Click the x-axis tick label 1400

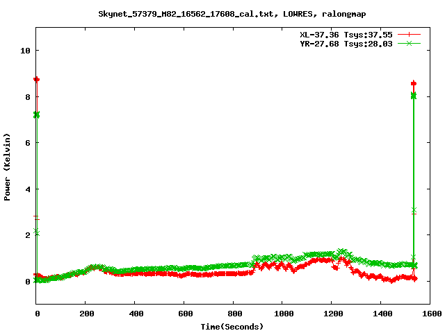click(x=382, y=314)
